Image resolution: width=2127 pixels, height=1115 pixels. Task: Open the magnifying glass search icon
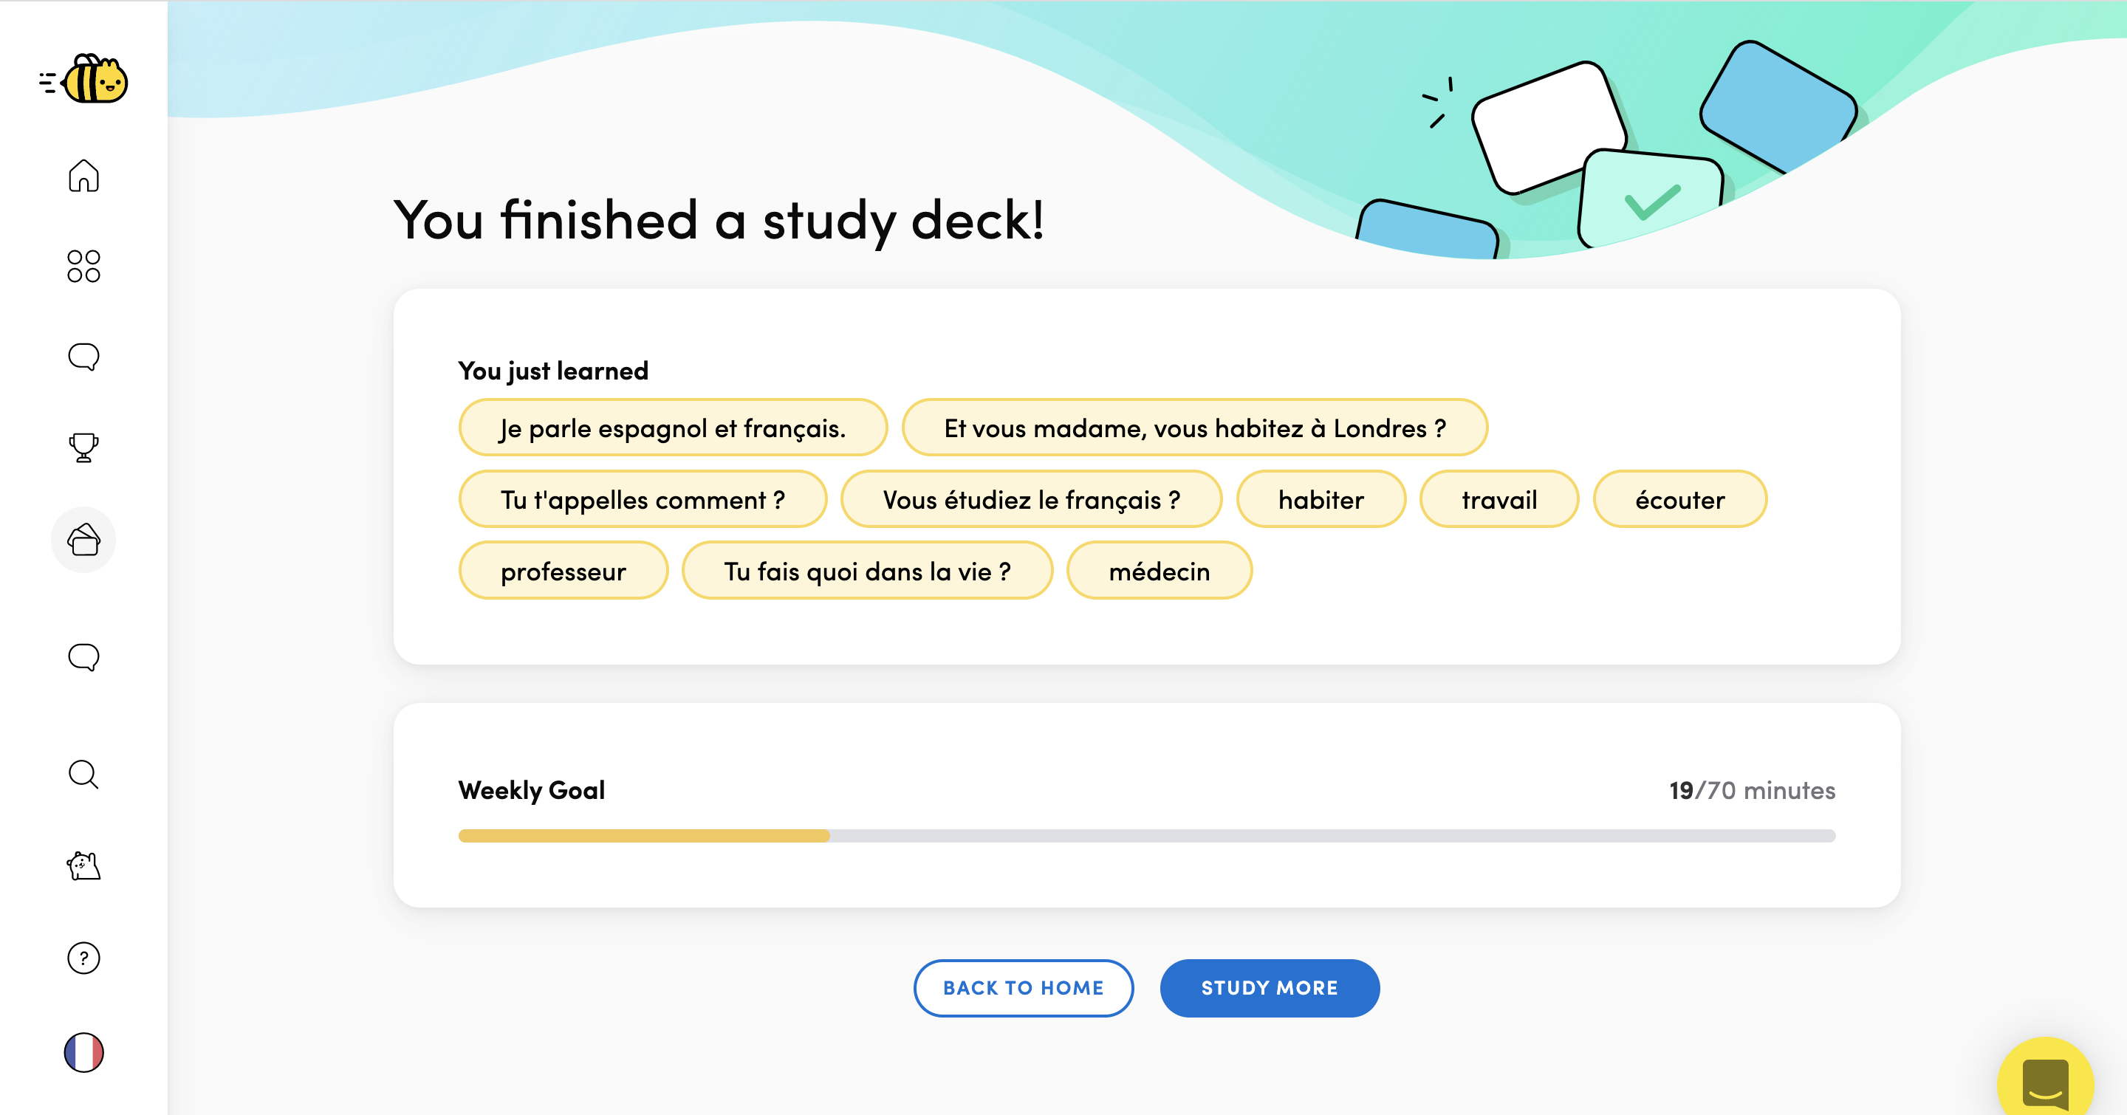coord(83,775)
